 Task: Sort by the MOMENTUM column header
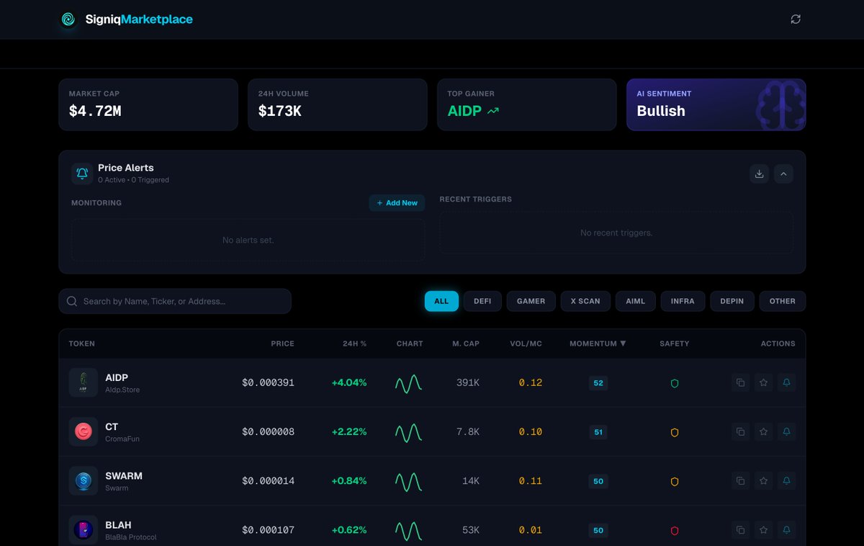(598, 344)
